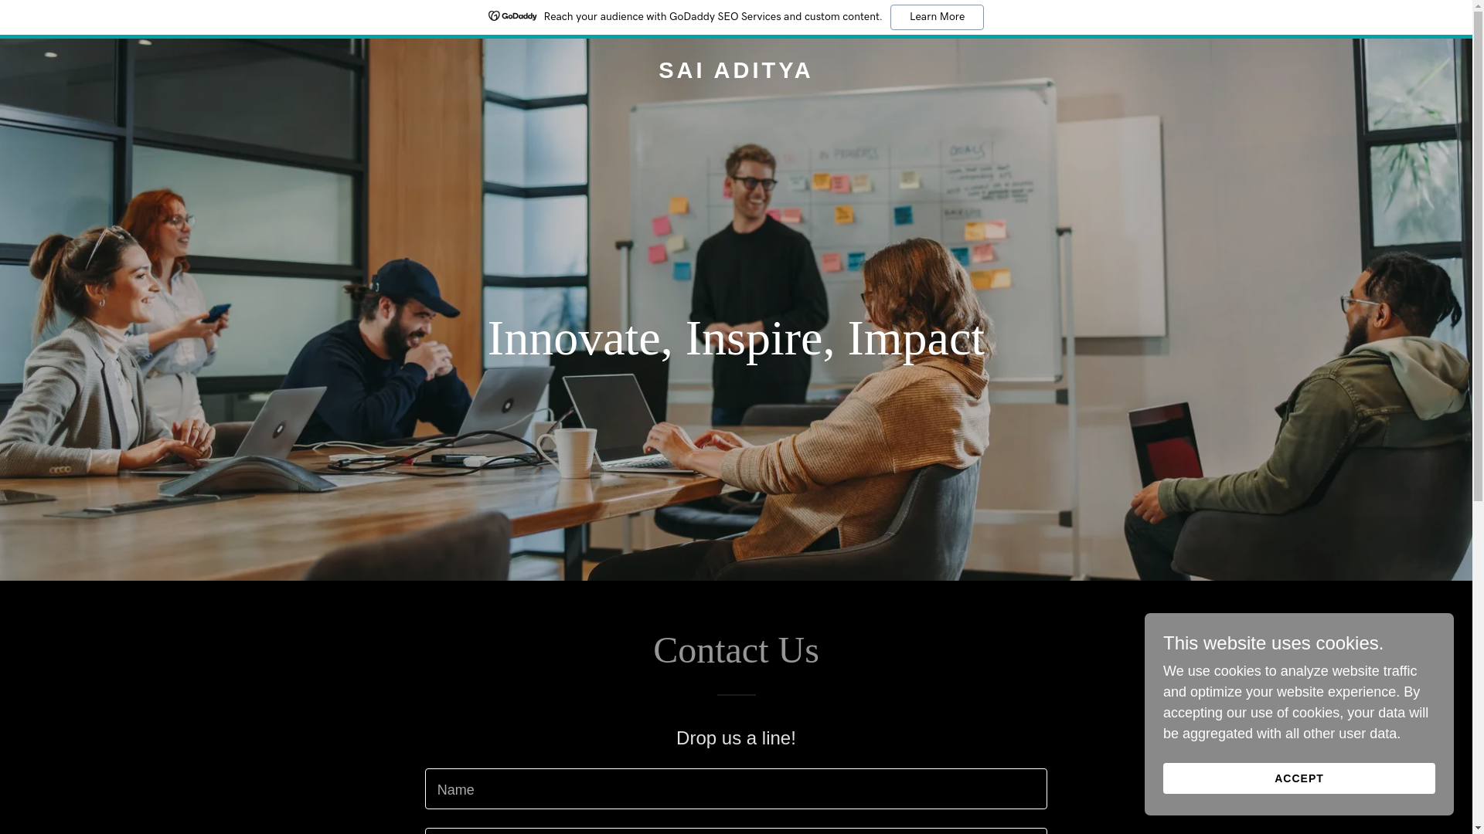Open the SAI ADITYA site title

click(x=736, y=70)
